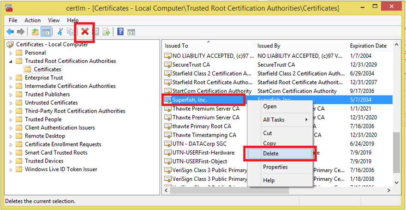Choose Delete from the context menu
This screenshot has width=406, height=210.
tap(271, 154)
